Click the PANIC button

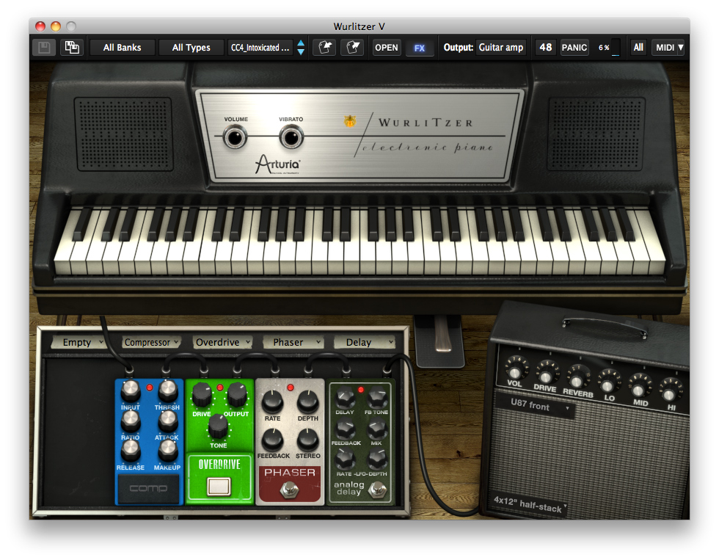tap(574, 48)
